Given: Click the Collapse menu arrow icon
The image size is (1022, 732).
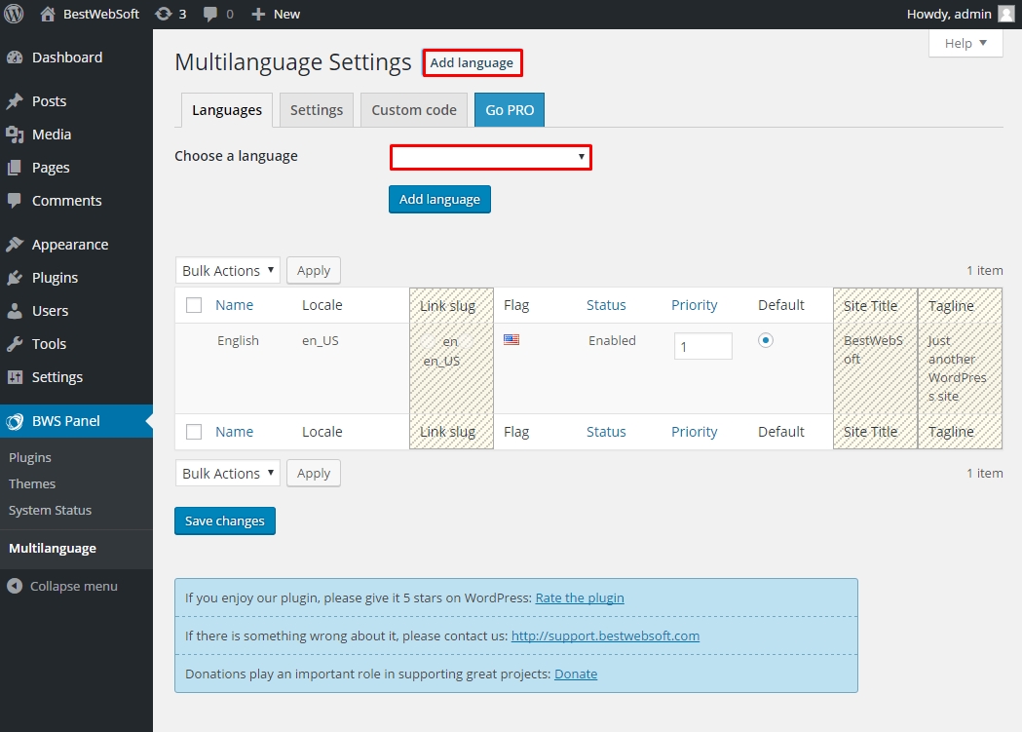Looking at the screenshot, I should [15, 586].
